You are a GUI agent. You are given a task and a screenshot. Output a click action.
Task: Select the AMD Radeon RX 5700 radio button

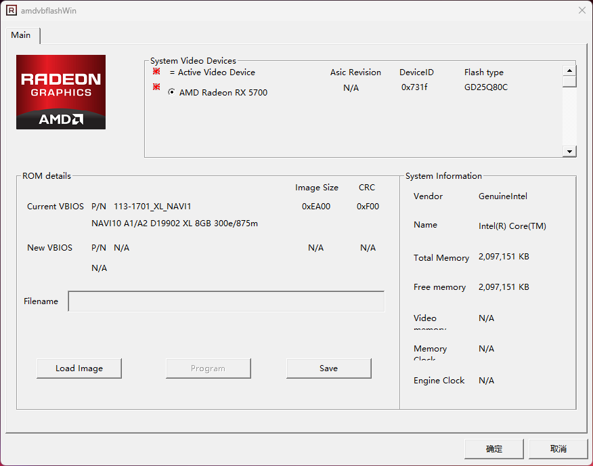[x=171, y=92]
